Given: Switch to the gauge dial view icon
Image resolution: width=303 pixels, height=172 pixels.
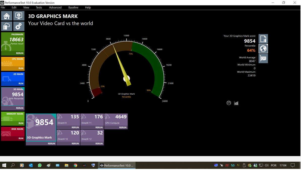Looking at the screenshot, I should (x=229, y=103).
